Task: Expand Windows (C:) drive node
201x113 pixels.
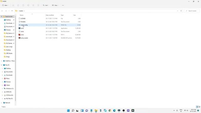Action: tap(2, 89)
